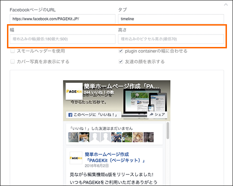Click the cat photo friend avatar
This screenshot has width=233, height=186.
[84, 137]
